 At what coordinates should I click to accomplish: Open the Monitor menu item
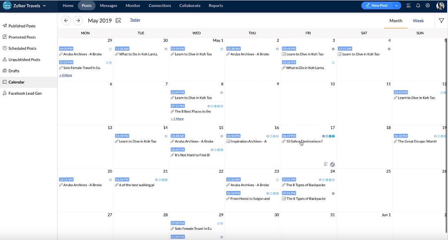click(x=132, y=5)
